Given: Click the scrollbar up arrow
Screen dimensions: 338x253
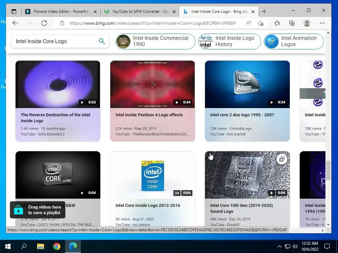Looking at the screenshot, I should 328,33.
